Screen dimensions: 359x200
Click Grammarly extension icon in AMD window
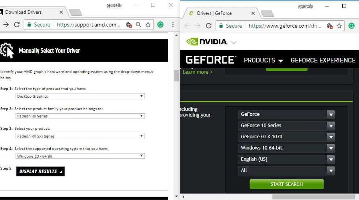pyautogui.click(x=160, y=25)
